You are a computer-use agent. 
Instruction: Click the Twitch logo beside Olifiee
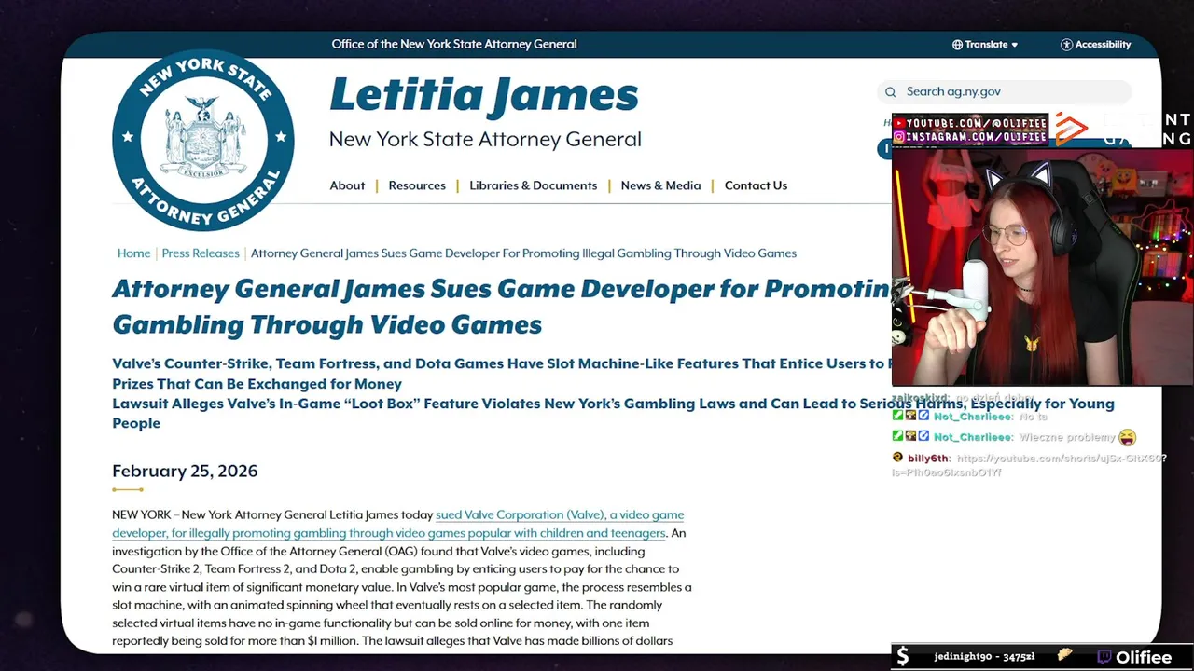pos(1104,657)
